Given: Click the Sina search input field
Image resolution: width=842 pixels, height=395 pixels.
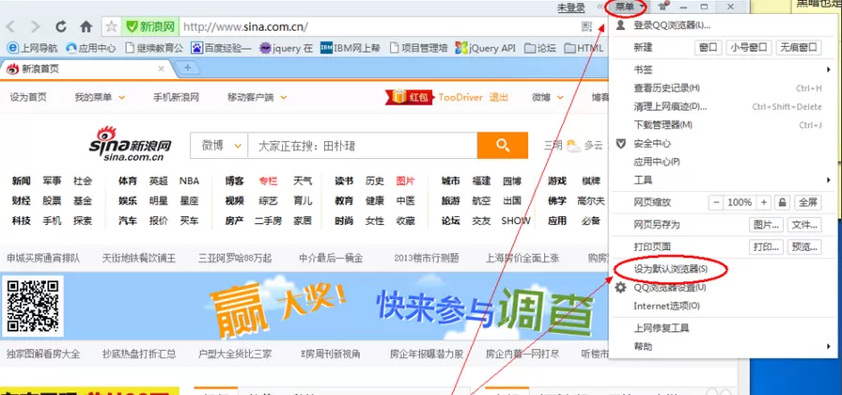Looking at the screenshot, I should click(363, 145).
